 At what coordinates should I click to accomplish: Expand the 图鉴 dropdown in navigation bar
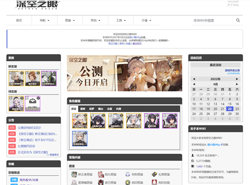point(70,20)
